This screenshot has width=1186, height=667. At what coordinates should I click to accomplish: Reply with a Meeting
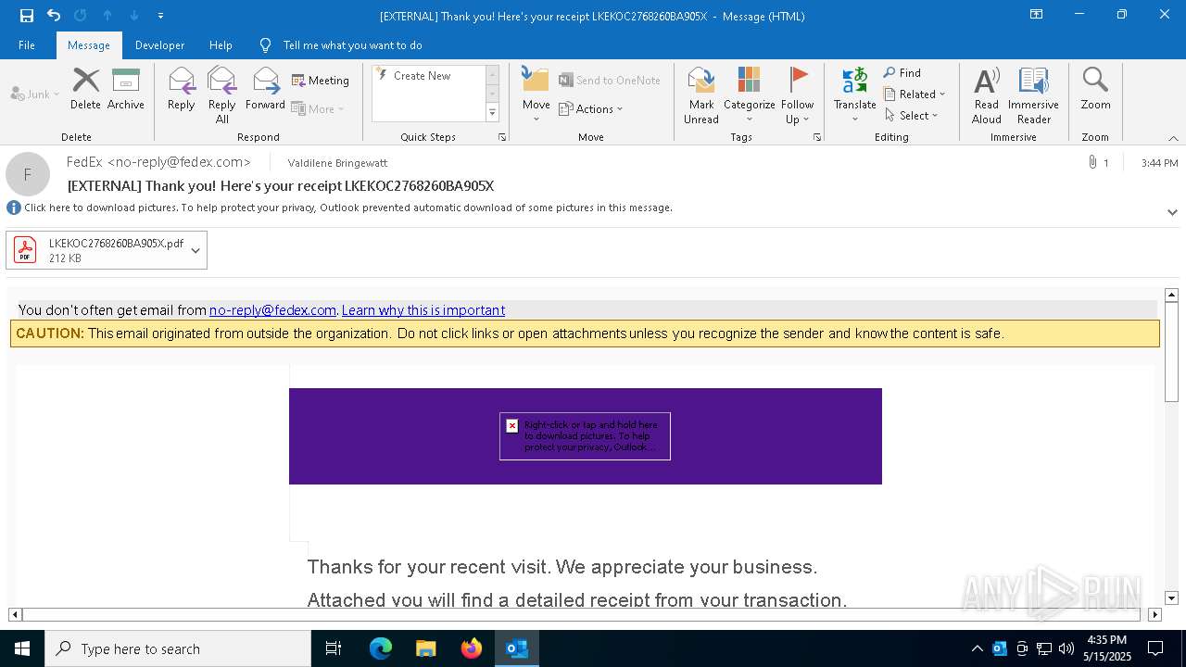(x=321, y=81)
